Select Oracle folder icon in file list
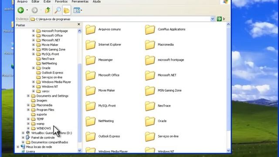Image resolution: width=279 pixels, height=157 pixels. (x=150, y=121)
